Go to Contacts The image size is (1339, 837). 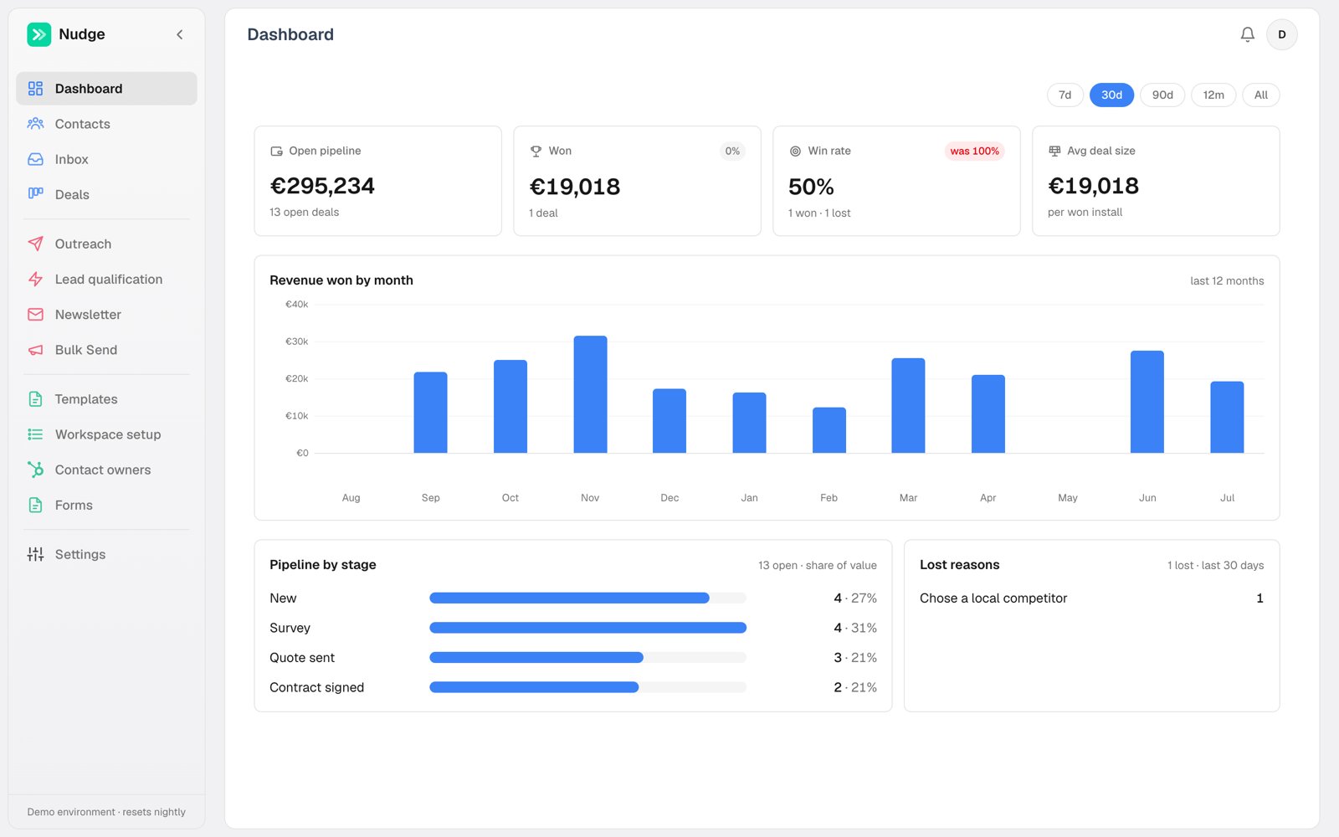pyautogui.click(x=106, y=124)
